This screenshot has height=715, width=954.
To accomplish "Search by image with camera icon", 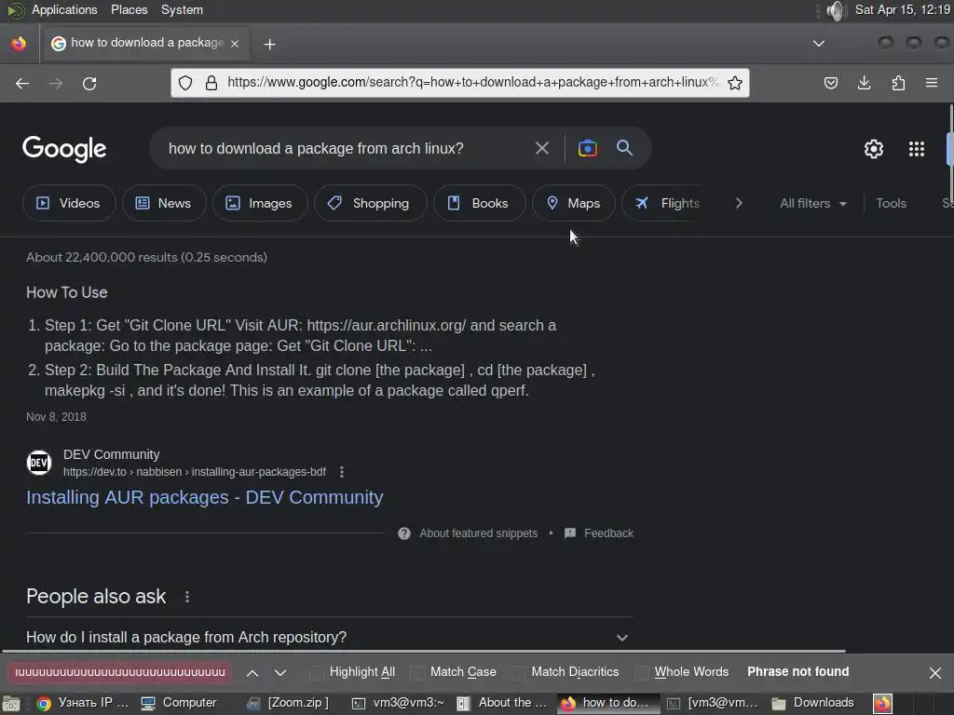I will pos(588,148).
